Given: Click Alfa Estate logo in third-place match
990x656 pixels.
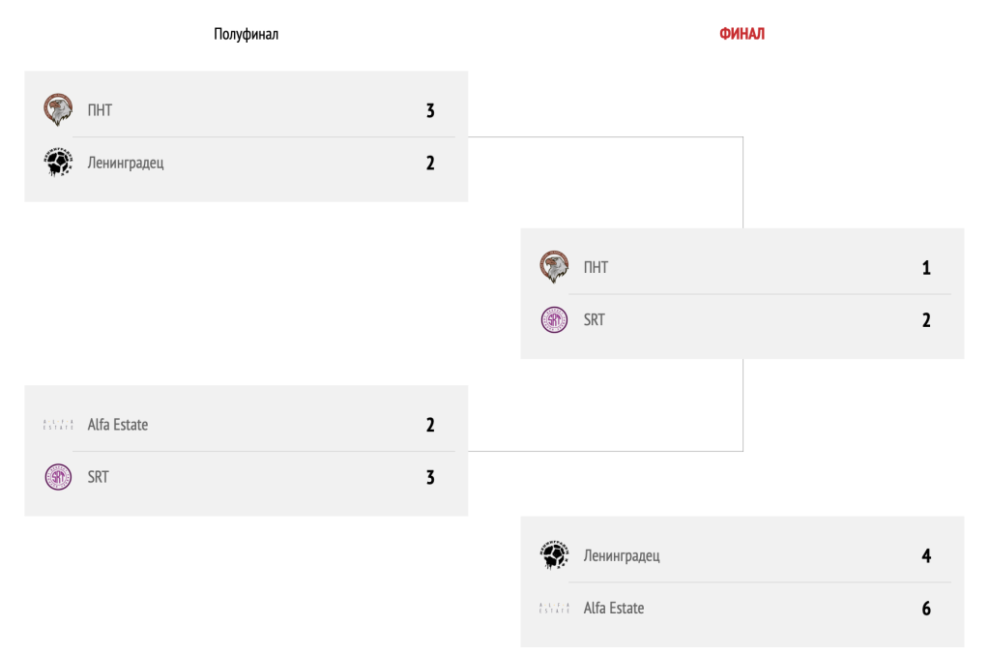Looking at the screenshot, I should 554,609.
